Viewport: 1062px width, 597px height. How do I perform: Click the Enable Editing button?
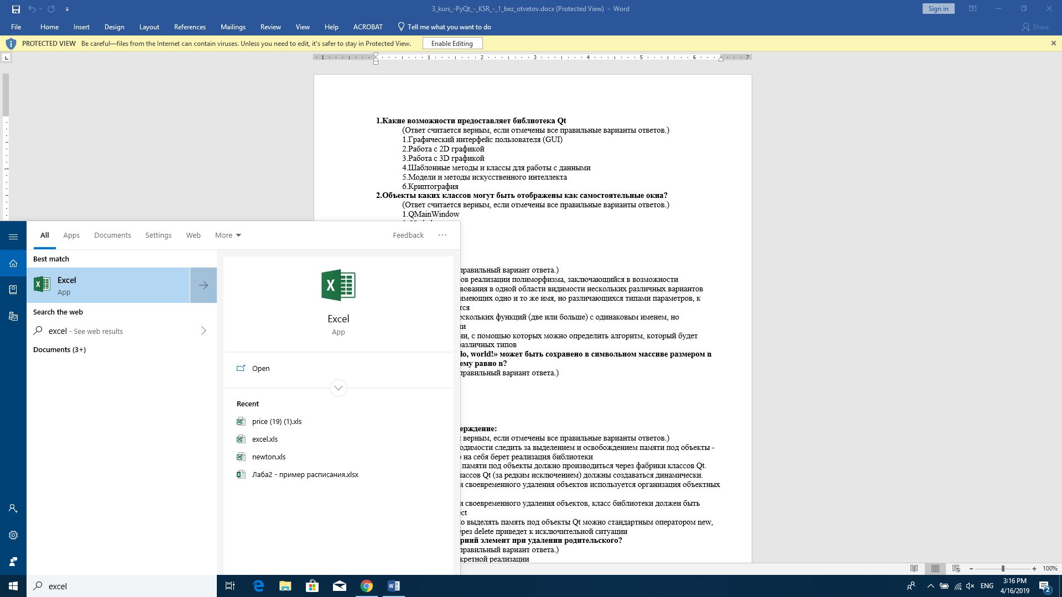(x=452, y=43)
